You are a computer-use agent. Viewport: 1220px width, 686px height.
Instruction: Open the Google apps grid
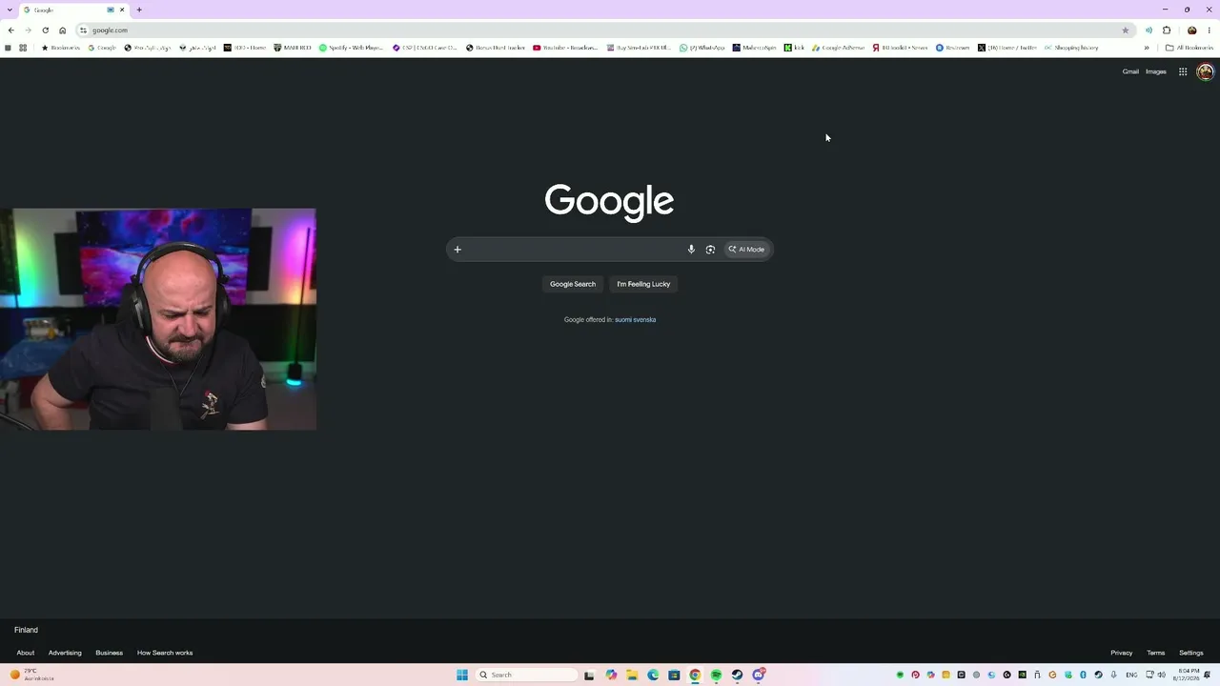pos(1183,71)
